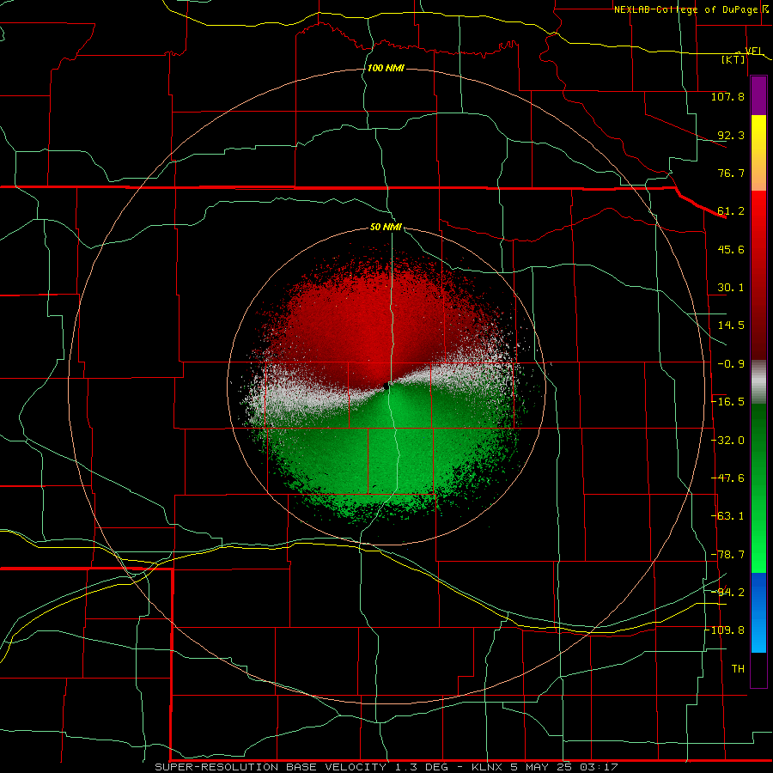Image resolution: width=773 pixels, height=773 pixels.
Task: Click the [KT] units label
Action: (733, 59)
